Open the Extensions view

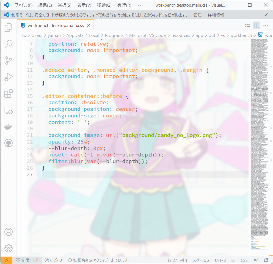(x=8, y=94)
